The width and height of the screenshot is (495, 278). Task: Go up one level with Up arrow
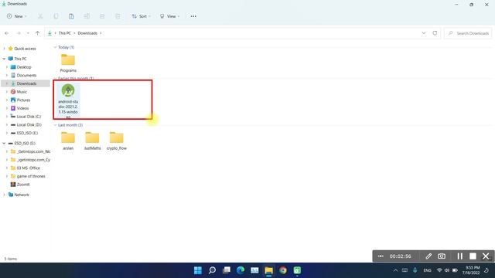coord(38,33)
